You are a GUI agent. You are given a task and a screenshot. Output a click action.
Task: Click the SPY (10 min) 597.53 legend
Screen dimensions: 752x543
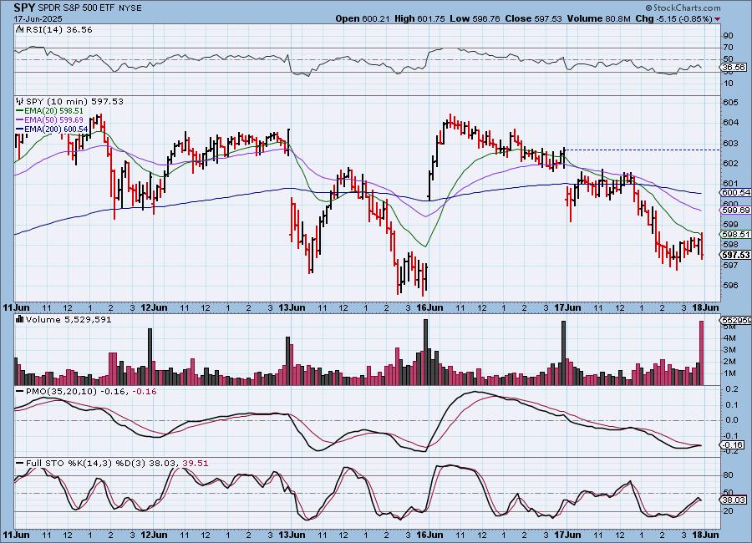(x=74, y=102)
